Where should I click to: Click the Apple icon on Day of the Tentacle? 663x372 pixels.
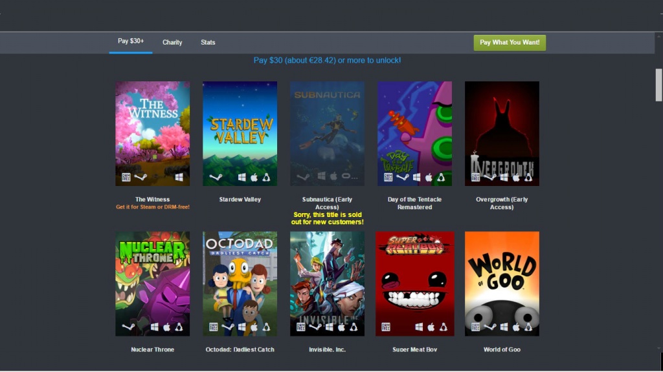(428, 177)
